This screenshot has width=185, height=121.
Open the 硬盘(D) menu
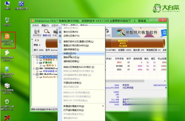pyautogui.click(x=45, y=25)
